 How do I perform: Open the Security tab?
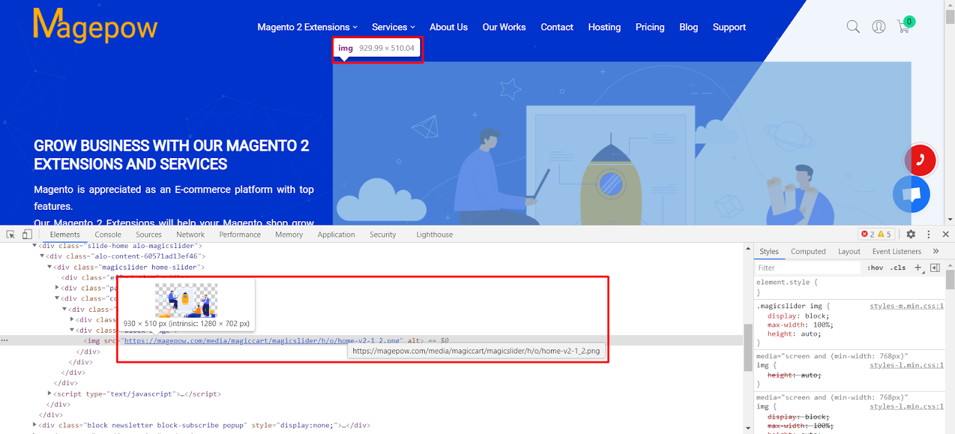383,234
